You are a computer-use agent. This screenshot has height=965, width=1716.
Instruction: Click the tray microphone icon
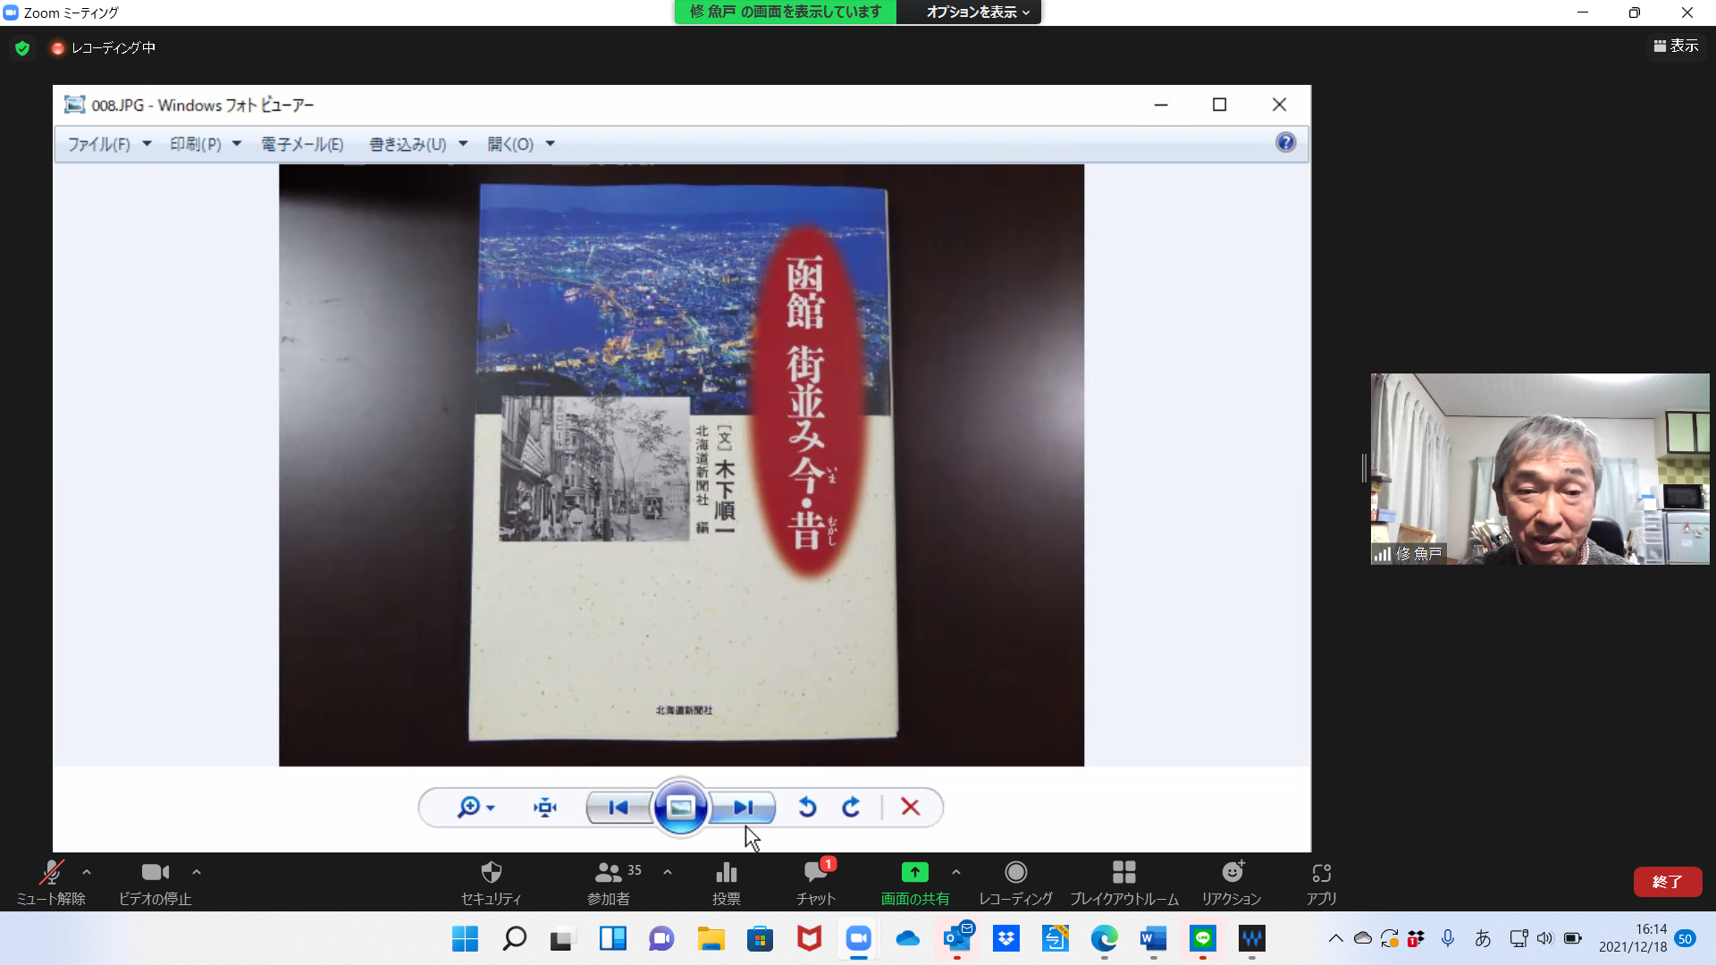click(1448, 939)
